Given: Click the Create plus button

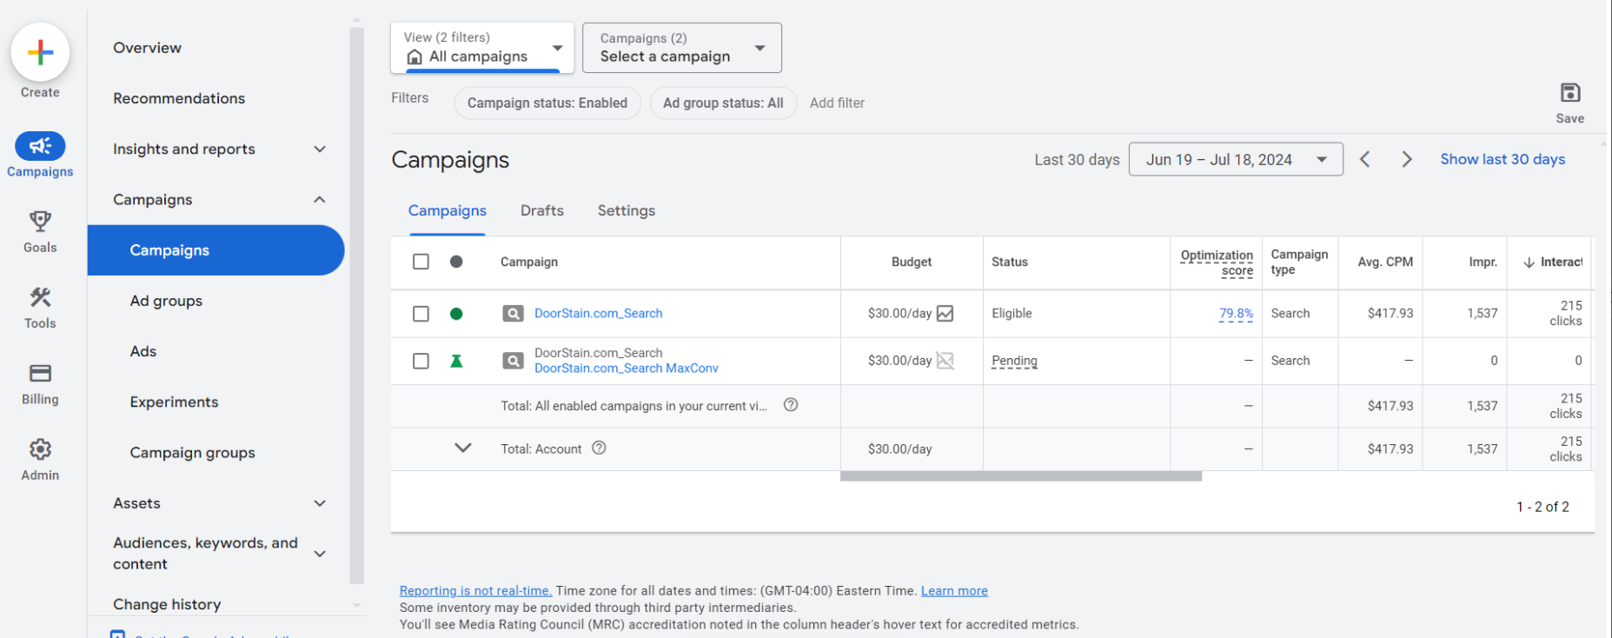Looking at the screenshot, I should pos(40,53).
